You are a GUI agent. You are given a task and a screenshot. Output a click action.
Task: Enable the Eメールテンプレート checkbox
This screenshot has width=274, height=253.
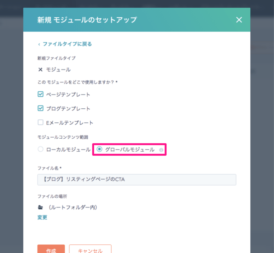click(x=40, y=122)
